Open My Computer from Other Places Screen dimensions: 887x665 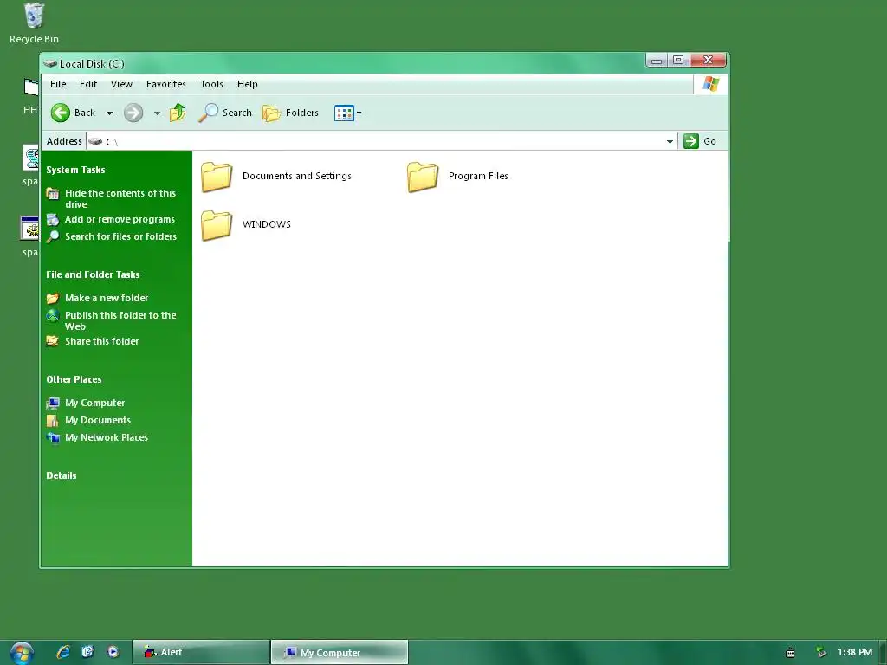(x=95, y=403)
